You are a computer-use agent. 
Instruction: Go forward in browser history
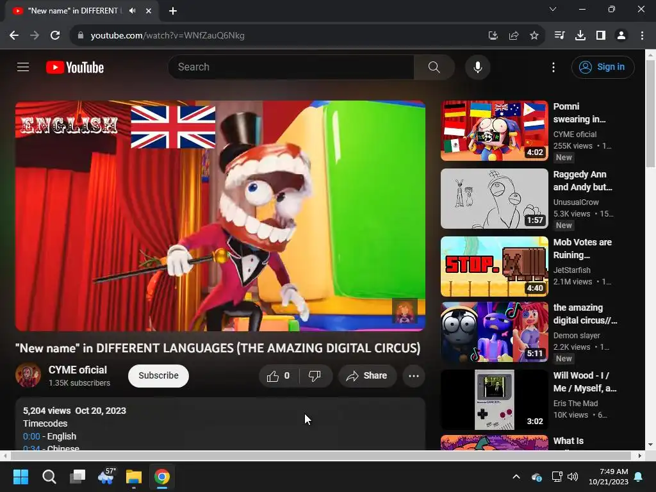(x=35, y=36)
